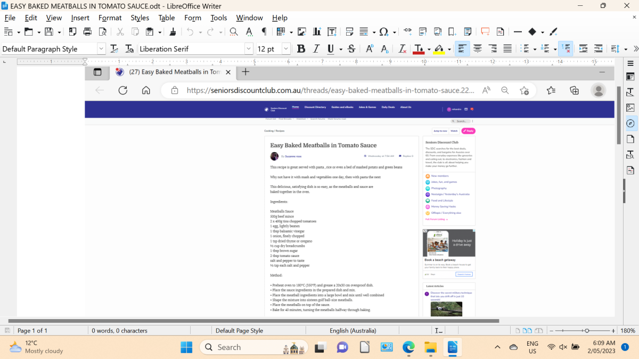Viewport: 639px width, 359px height.
Task: Click the Insert Text Box icon
Action: [x=332, y=32]
